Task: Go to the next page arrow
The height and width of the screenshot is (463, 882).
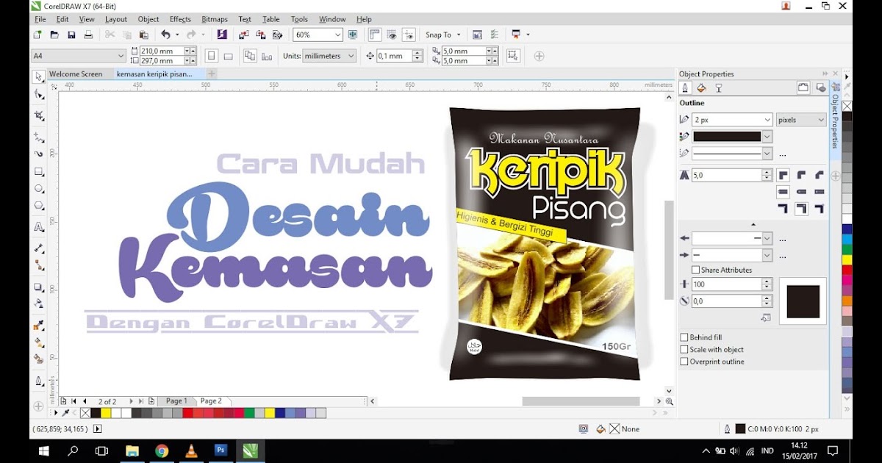Action: pos(132,401)
